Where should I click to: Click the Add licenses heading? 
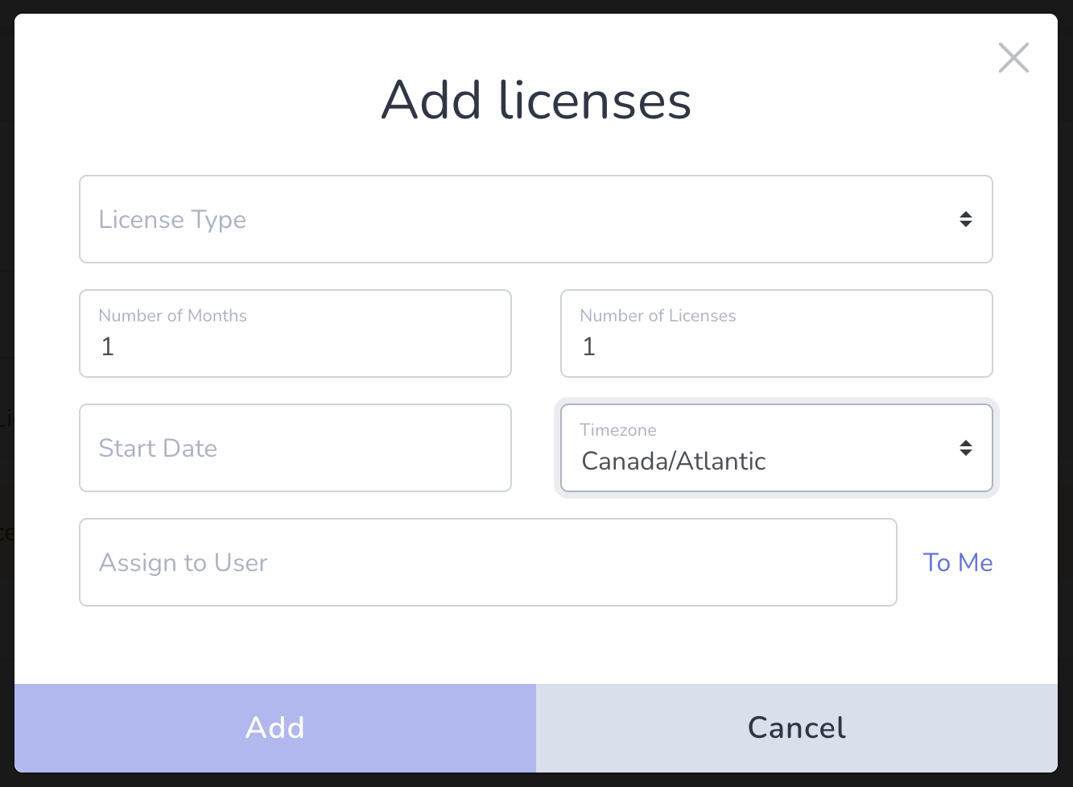point(536,101)
